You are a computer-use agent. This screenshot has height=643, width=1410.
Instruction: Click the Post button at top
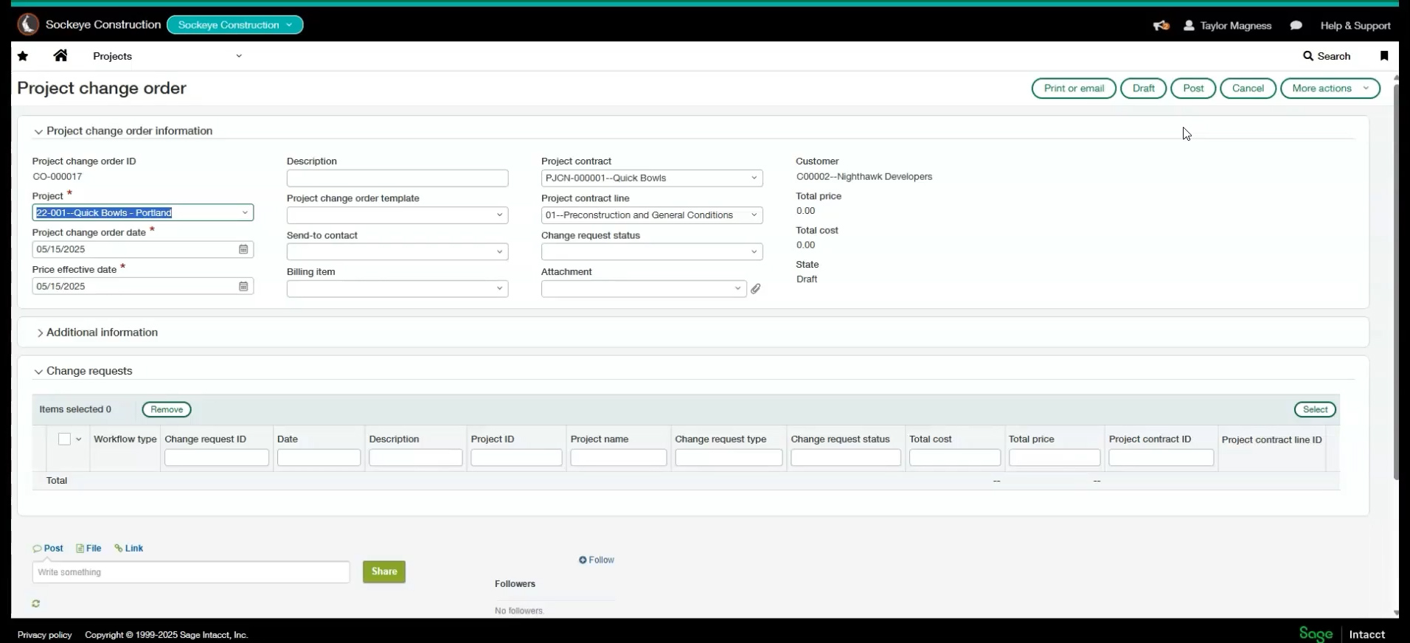(1193, 88)
